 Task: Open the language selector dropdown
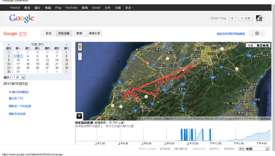254,149
